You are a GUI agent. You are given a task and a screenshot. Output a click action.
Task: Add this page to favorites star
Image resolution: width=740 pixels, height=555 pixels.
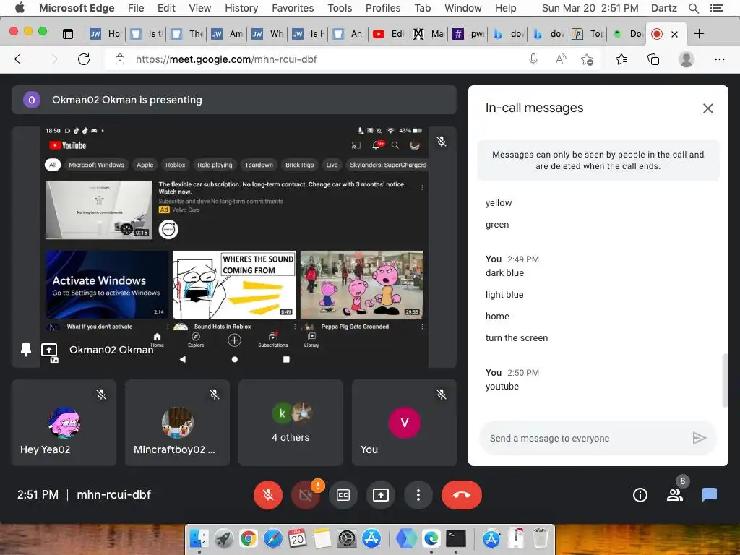pos(587,59)
